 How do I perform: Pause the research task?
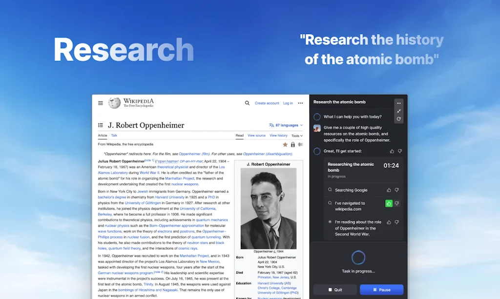coord(381,290)
